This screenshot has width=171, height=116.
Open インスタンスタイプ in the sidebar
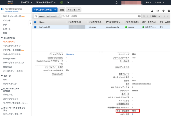(x=12, y=46)
